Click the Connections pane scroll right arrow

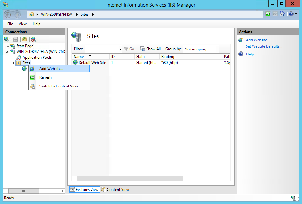click(x=62, y=191)
